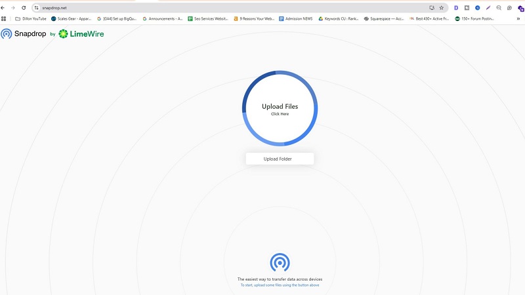Viewport: 525px width, 295px height.
Task: Click the LimeWire logo
Action: (81, 33)
